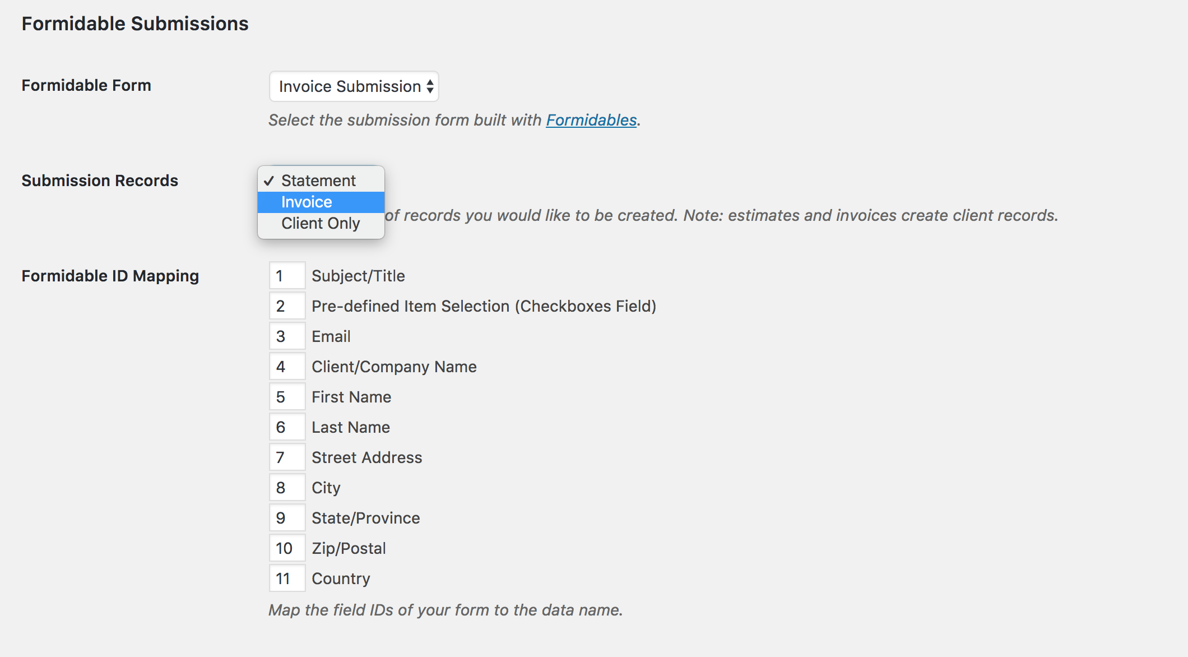Click the checkmark beside Statement option
1188x657 pixels.
point(269,181)
